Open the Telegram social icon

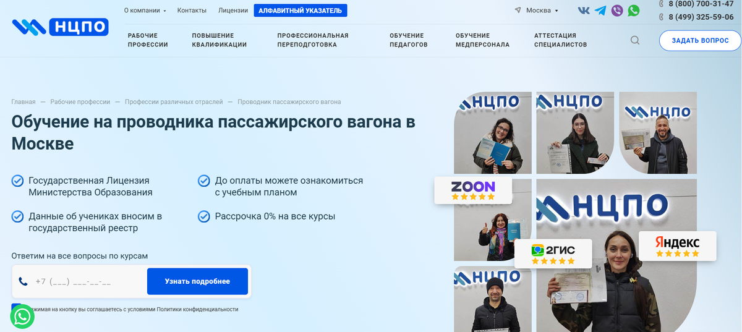coord(600,11)
